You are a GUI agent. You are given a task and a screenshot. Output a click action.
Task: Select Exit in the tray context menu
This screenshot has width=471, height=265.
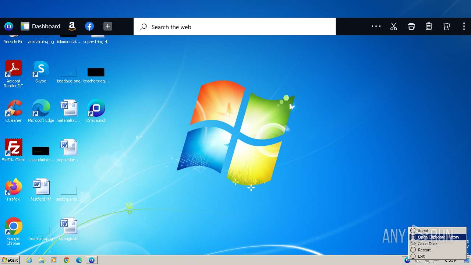pyautogui.click(x=438, y=256)
